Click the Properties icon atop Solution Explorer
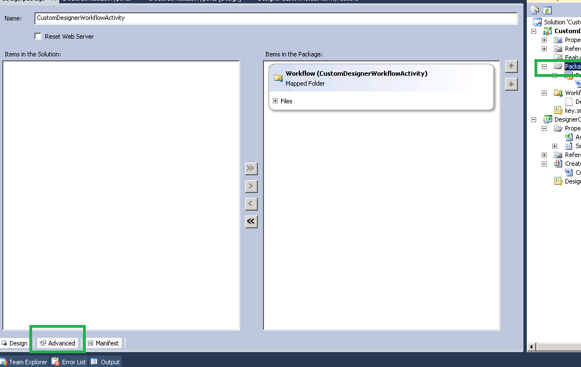Viewport: 581px width, 367px height. click(535, 9)
